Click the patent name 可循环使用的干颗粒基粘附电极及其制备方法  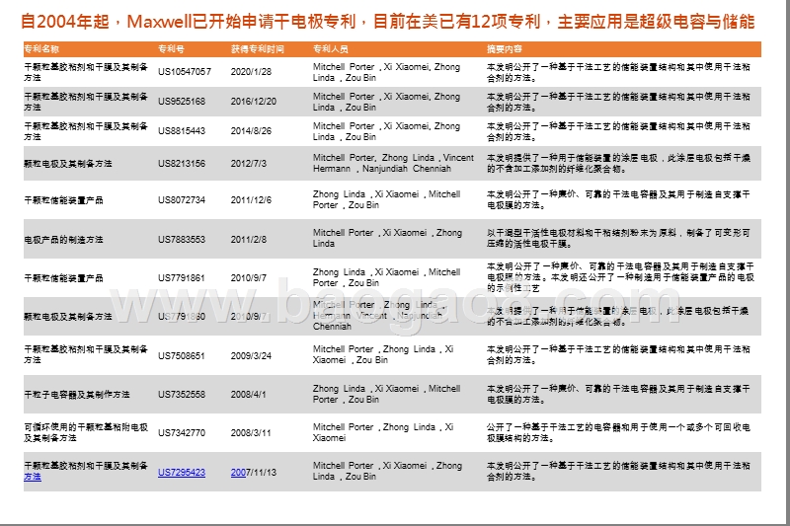[86, 432]
